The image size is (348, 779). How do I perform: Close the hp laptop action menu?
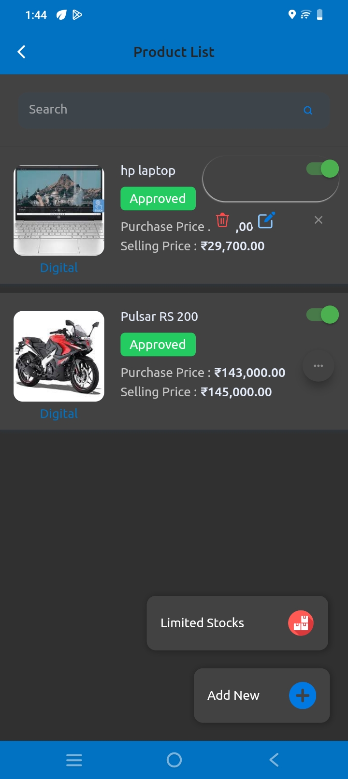click(x=319, y=220)
